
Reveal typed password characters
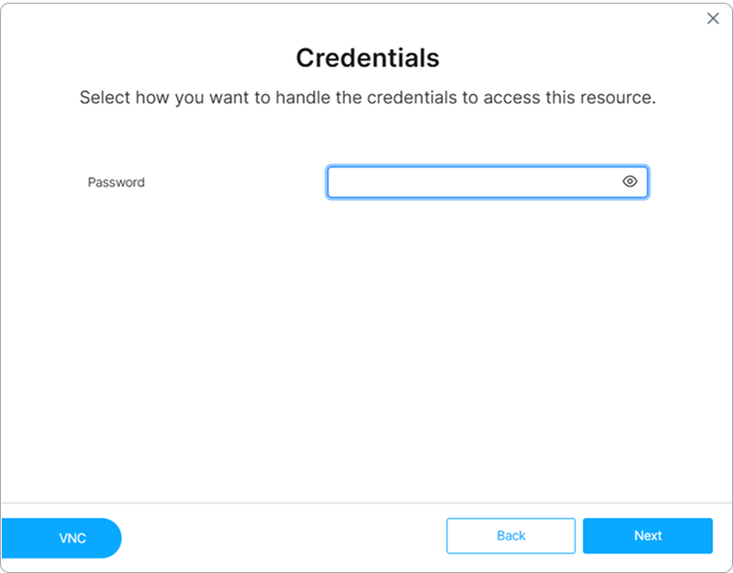click(x=630, y=182)
